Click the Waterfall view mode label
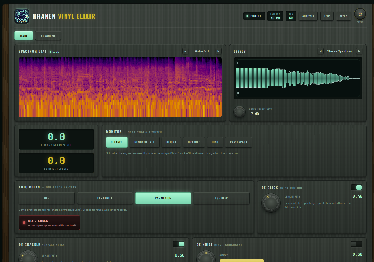The height and width of the screenshot is (262, 374). 202,51
